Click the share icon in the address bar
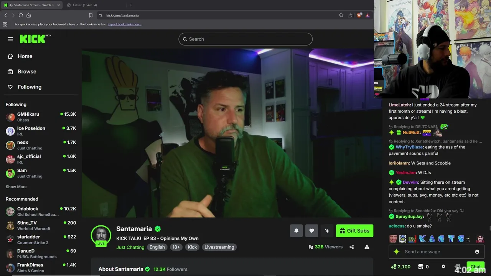The width and height of the screenshot is (491, 276). (x=350, y=15)
